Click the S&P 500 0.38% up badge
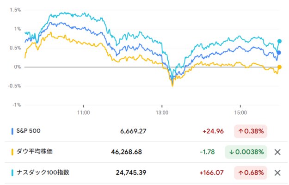The height and width of the screenshot is (185, 289). click(x=251, y=131)
